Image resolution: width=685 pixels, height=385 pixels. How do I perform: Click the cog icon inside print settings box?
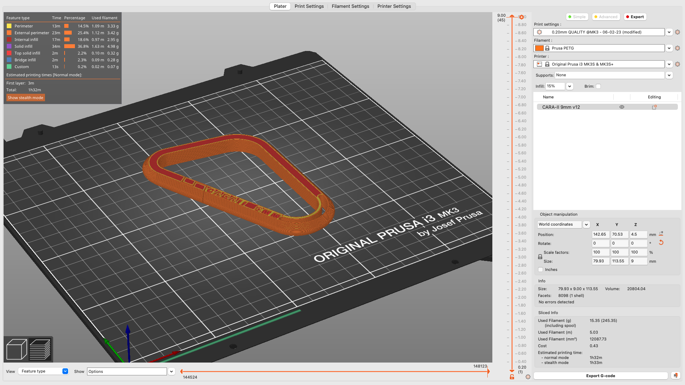tap(539, 32)
